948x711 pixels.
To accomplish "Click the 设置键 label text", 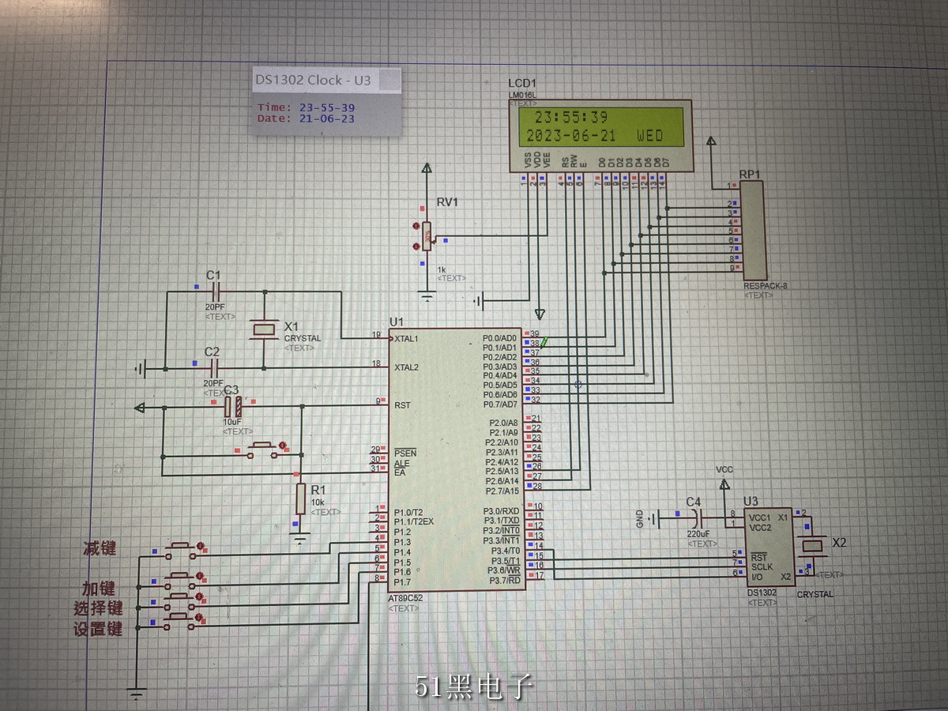I will 99,629.
